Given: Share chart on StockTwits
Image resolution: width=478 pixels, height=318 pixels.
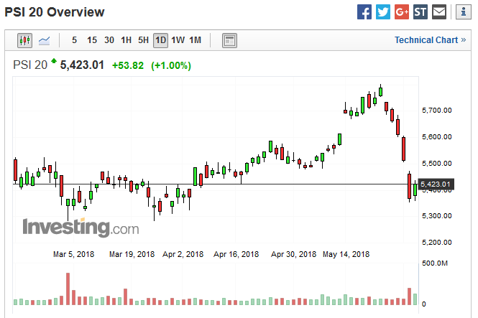Looking at the screenshot, I should (420, 12).
